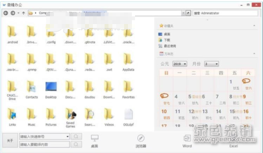263x153 pixels.
Task: Open the month selector dropdown
Action: (211, 64)
